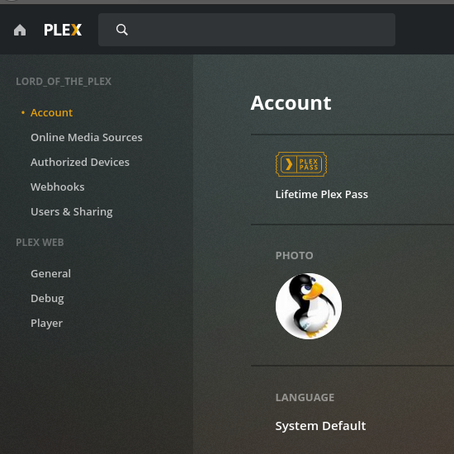The height and width of the screenshot is (454, 454).
Task: Open Users & Sharing settings
Action: 72,212
